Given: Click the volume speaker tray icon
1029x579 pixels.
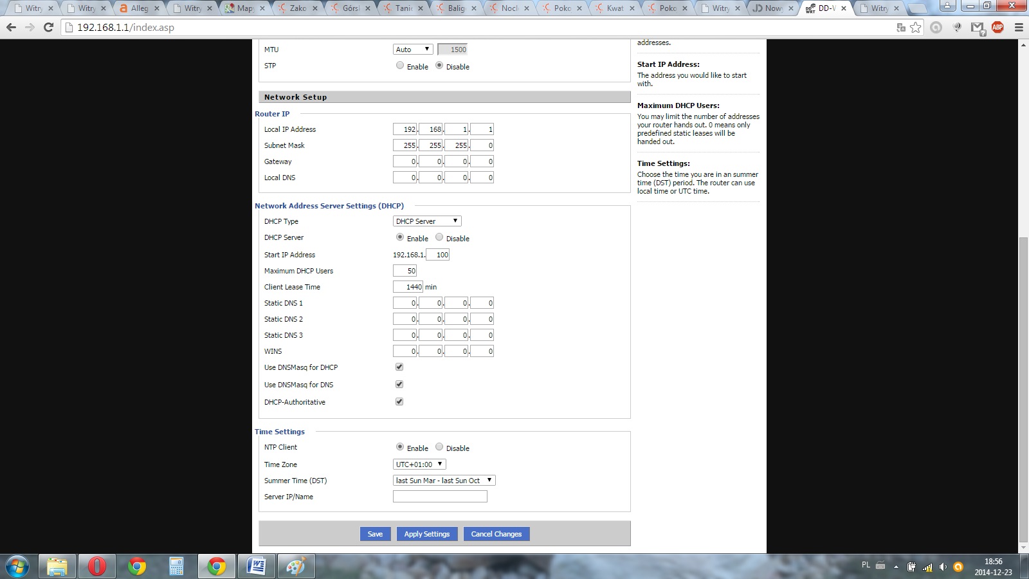Looking at the screenshot, I should pos(943,567).
